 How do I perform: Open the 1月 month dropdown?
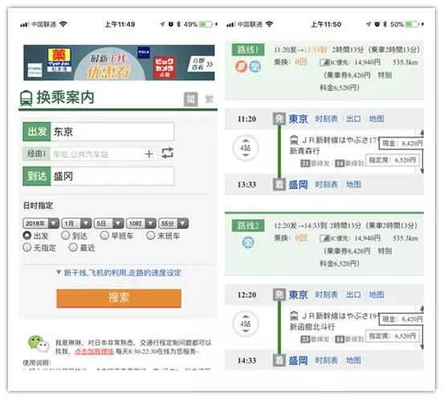[76, 223]
